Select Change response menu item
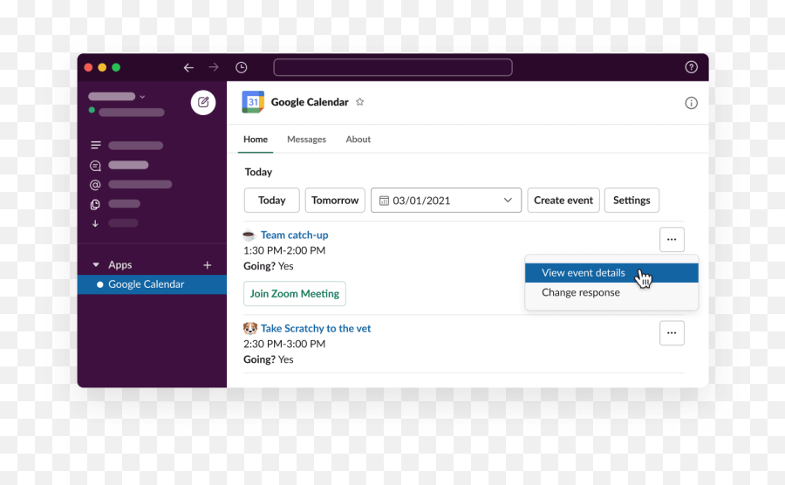The height and width of the screenshot is (485, 785). (611, 293)
